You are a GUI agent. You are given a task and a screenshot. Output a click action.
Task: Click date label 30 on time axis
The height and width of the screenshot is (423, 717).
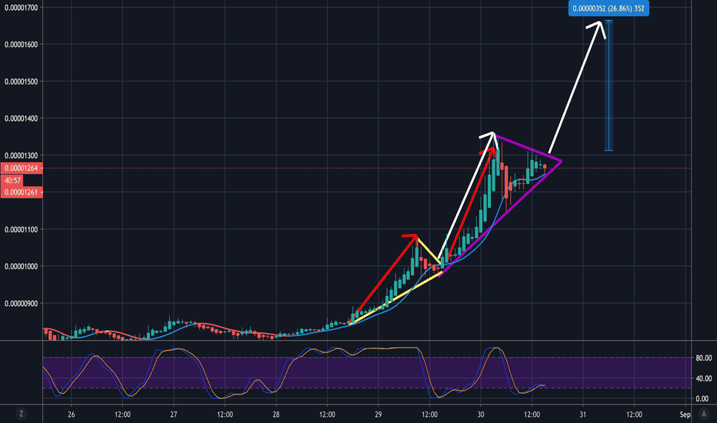click(481, 415)
